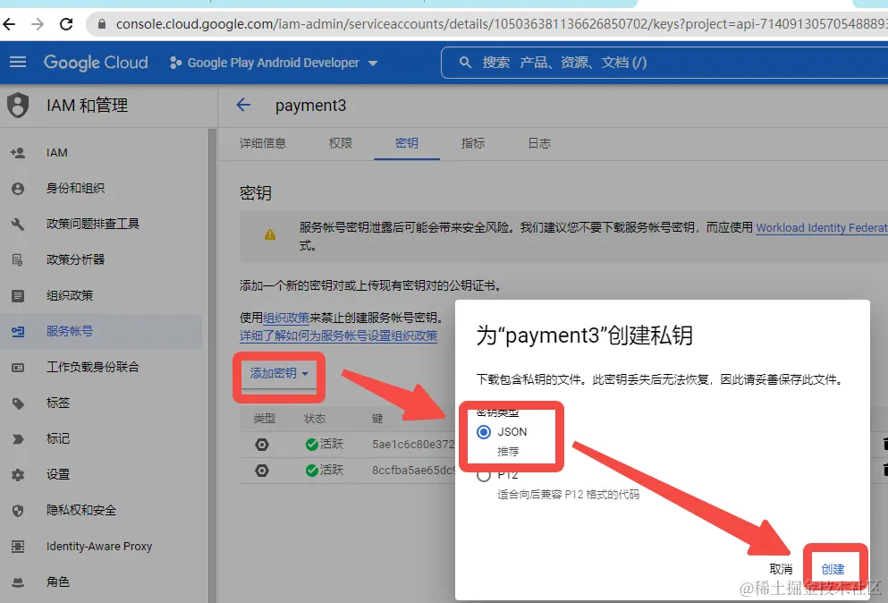This screenshot has width=888, height=603.
Task: Click 活跃 status in the 8ccfba5ae65dc row
Action: pyautogui.click(x=325, y=471)
